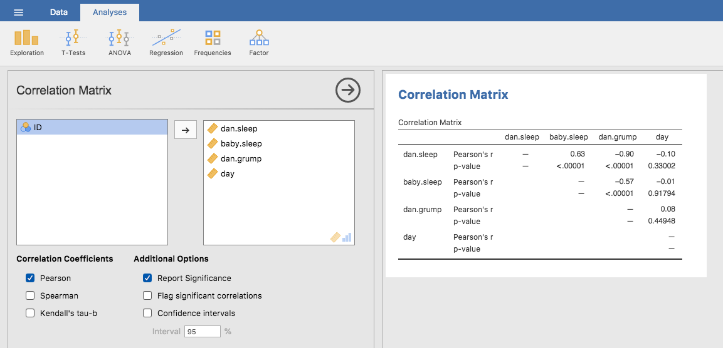
Task: Uncheck the Pearson checkbox
Action: click(30, 278)
